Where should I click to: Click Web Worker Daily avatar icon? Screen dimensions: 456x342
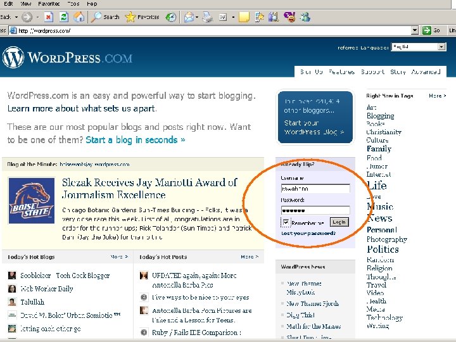tap(12, 289)
